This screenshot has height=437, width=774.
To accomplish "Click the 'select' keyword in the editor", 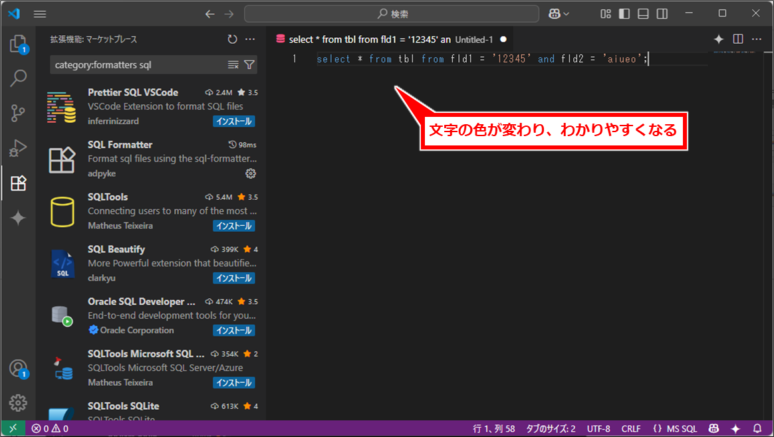I will click(x=334, y=58).
